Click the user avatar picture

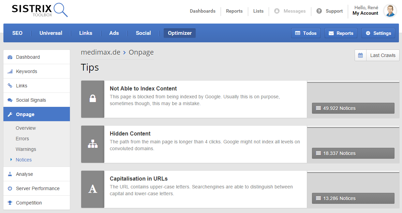point(390,11)
